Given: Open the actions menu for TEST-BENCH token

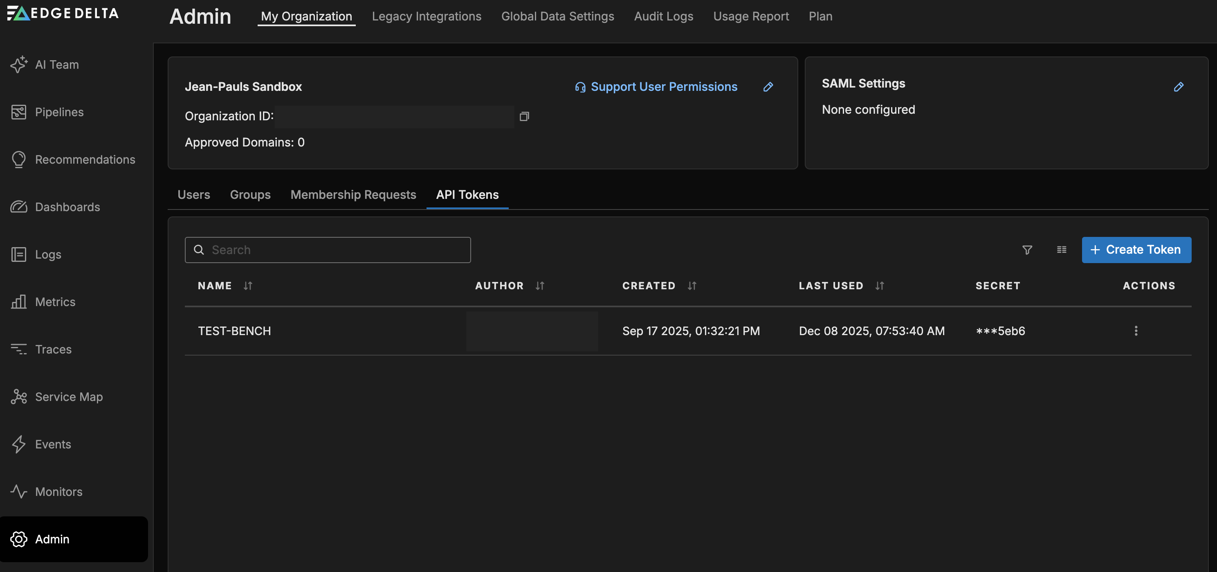Looking at the screenshot, I should pyautogui.click(x=1136, y=331).
